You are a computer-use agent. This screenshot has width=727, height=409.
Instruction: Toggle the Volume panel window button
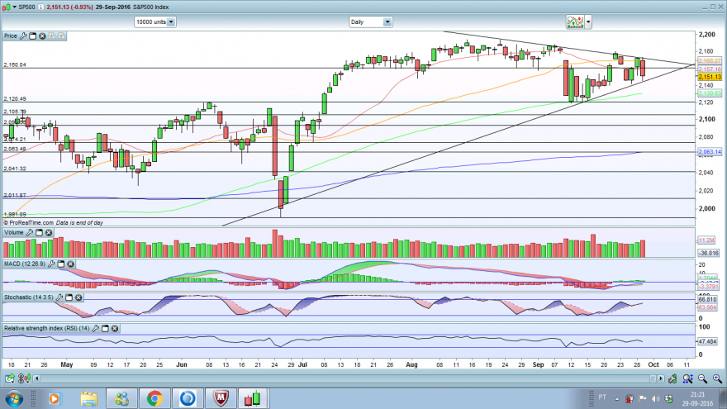coord(39,232)
